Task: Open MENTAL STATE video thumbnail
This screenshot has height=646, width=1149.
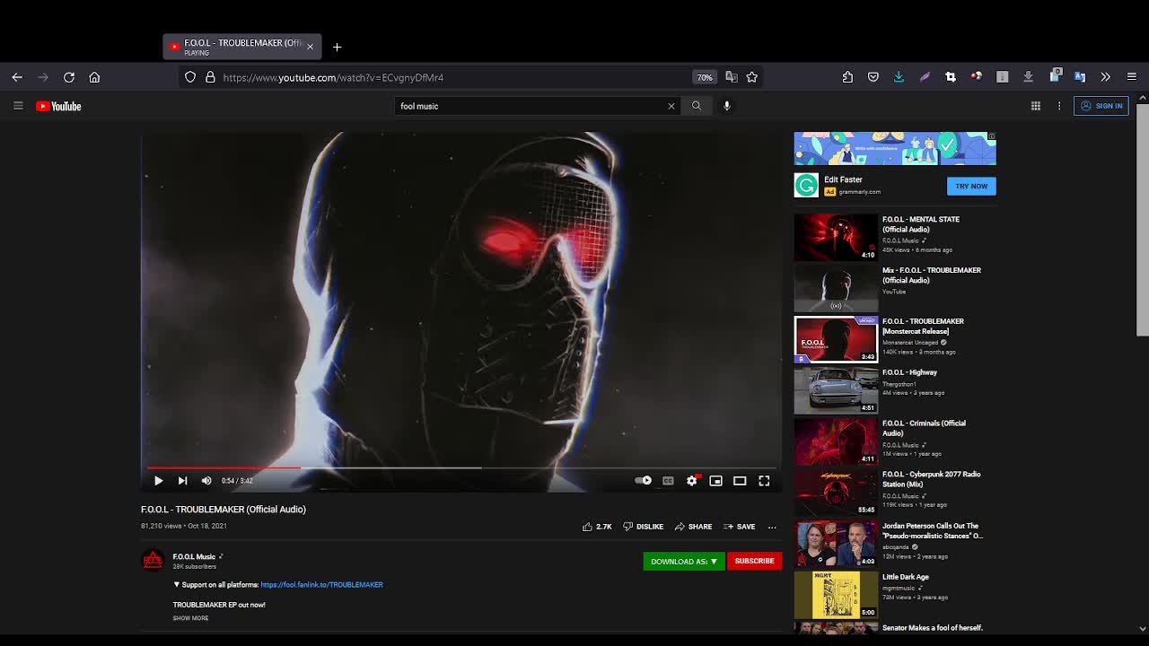Action: point(836,237)
